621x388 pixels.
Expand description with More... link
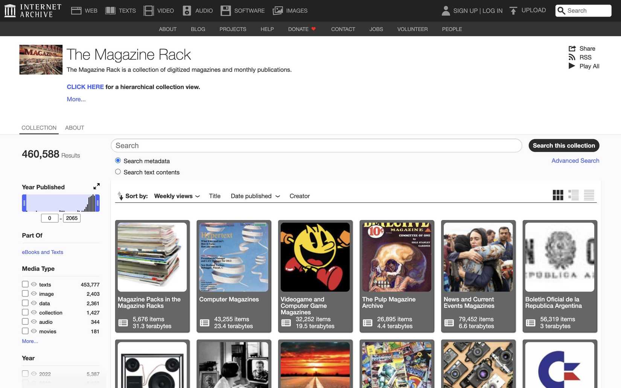[x=76, y=99]
